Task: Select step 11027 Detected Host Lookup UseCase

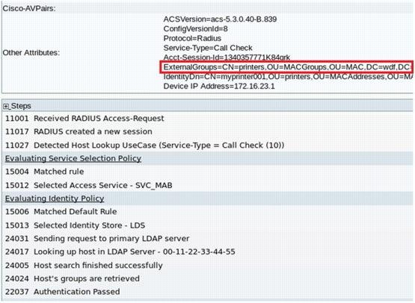Action: 144,146
